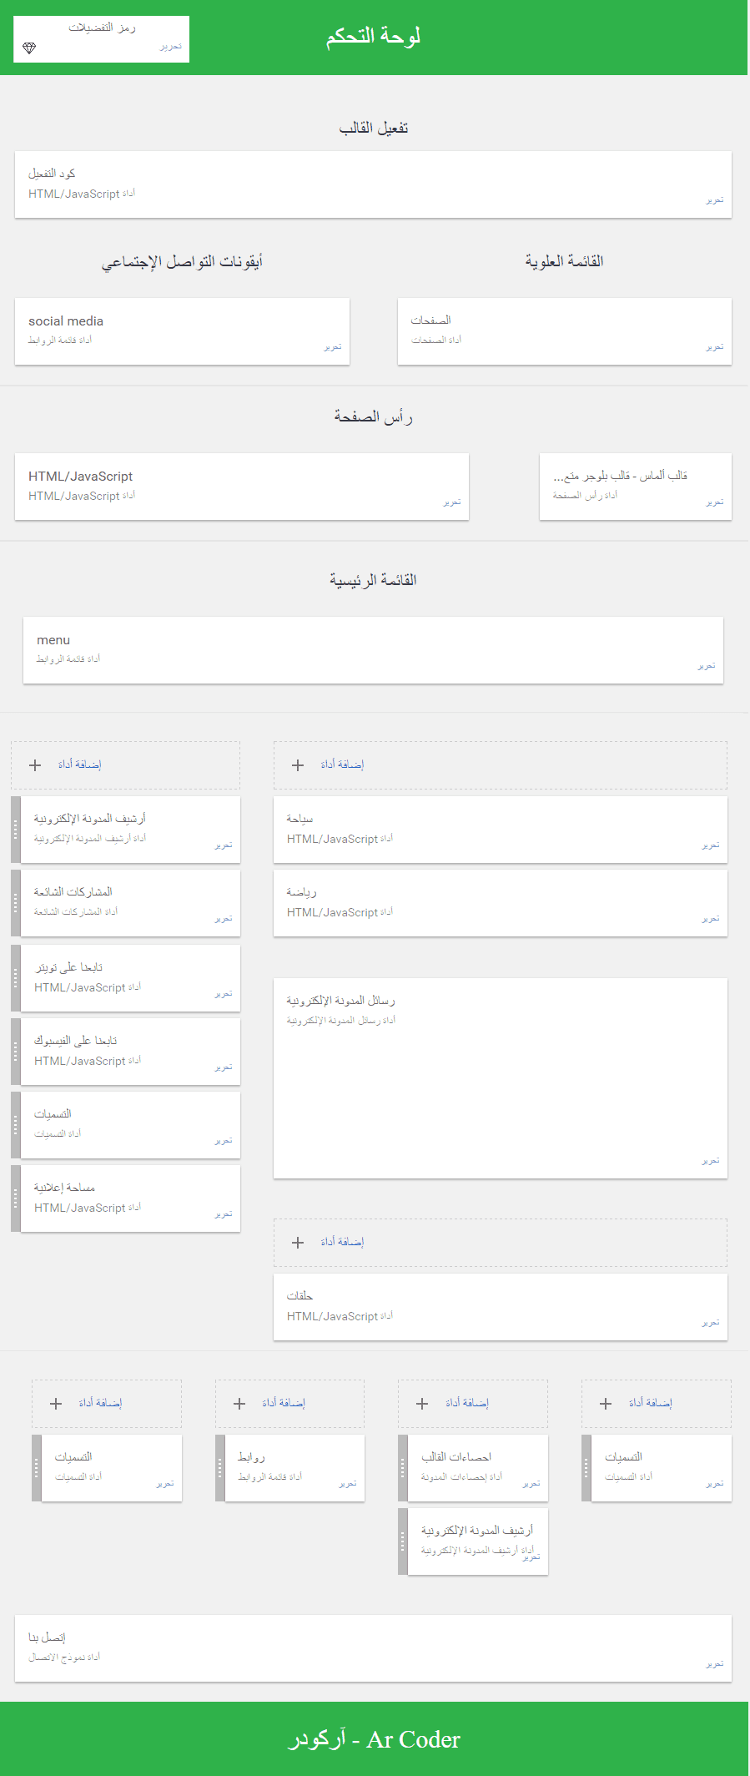Click the plus icon above the احصاءات القالب gadget

click(422, 1403)
